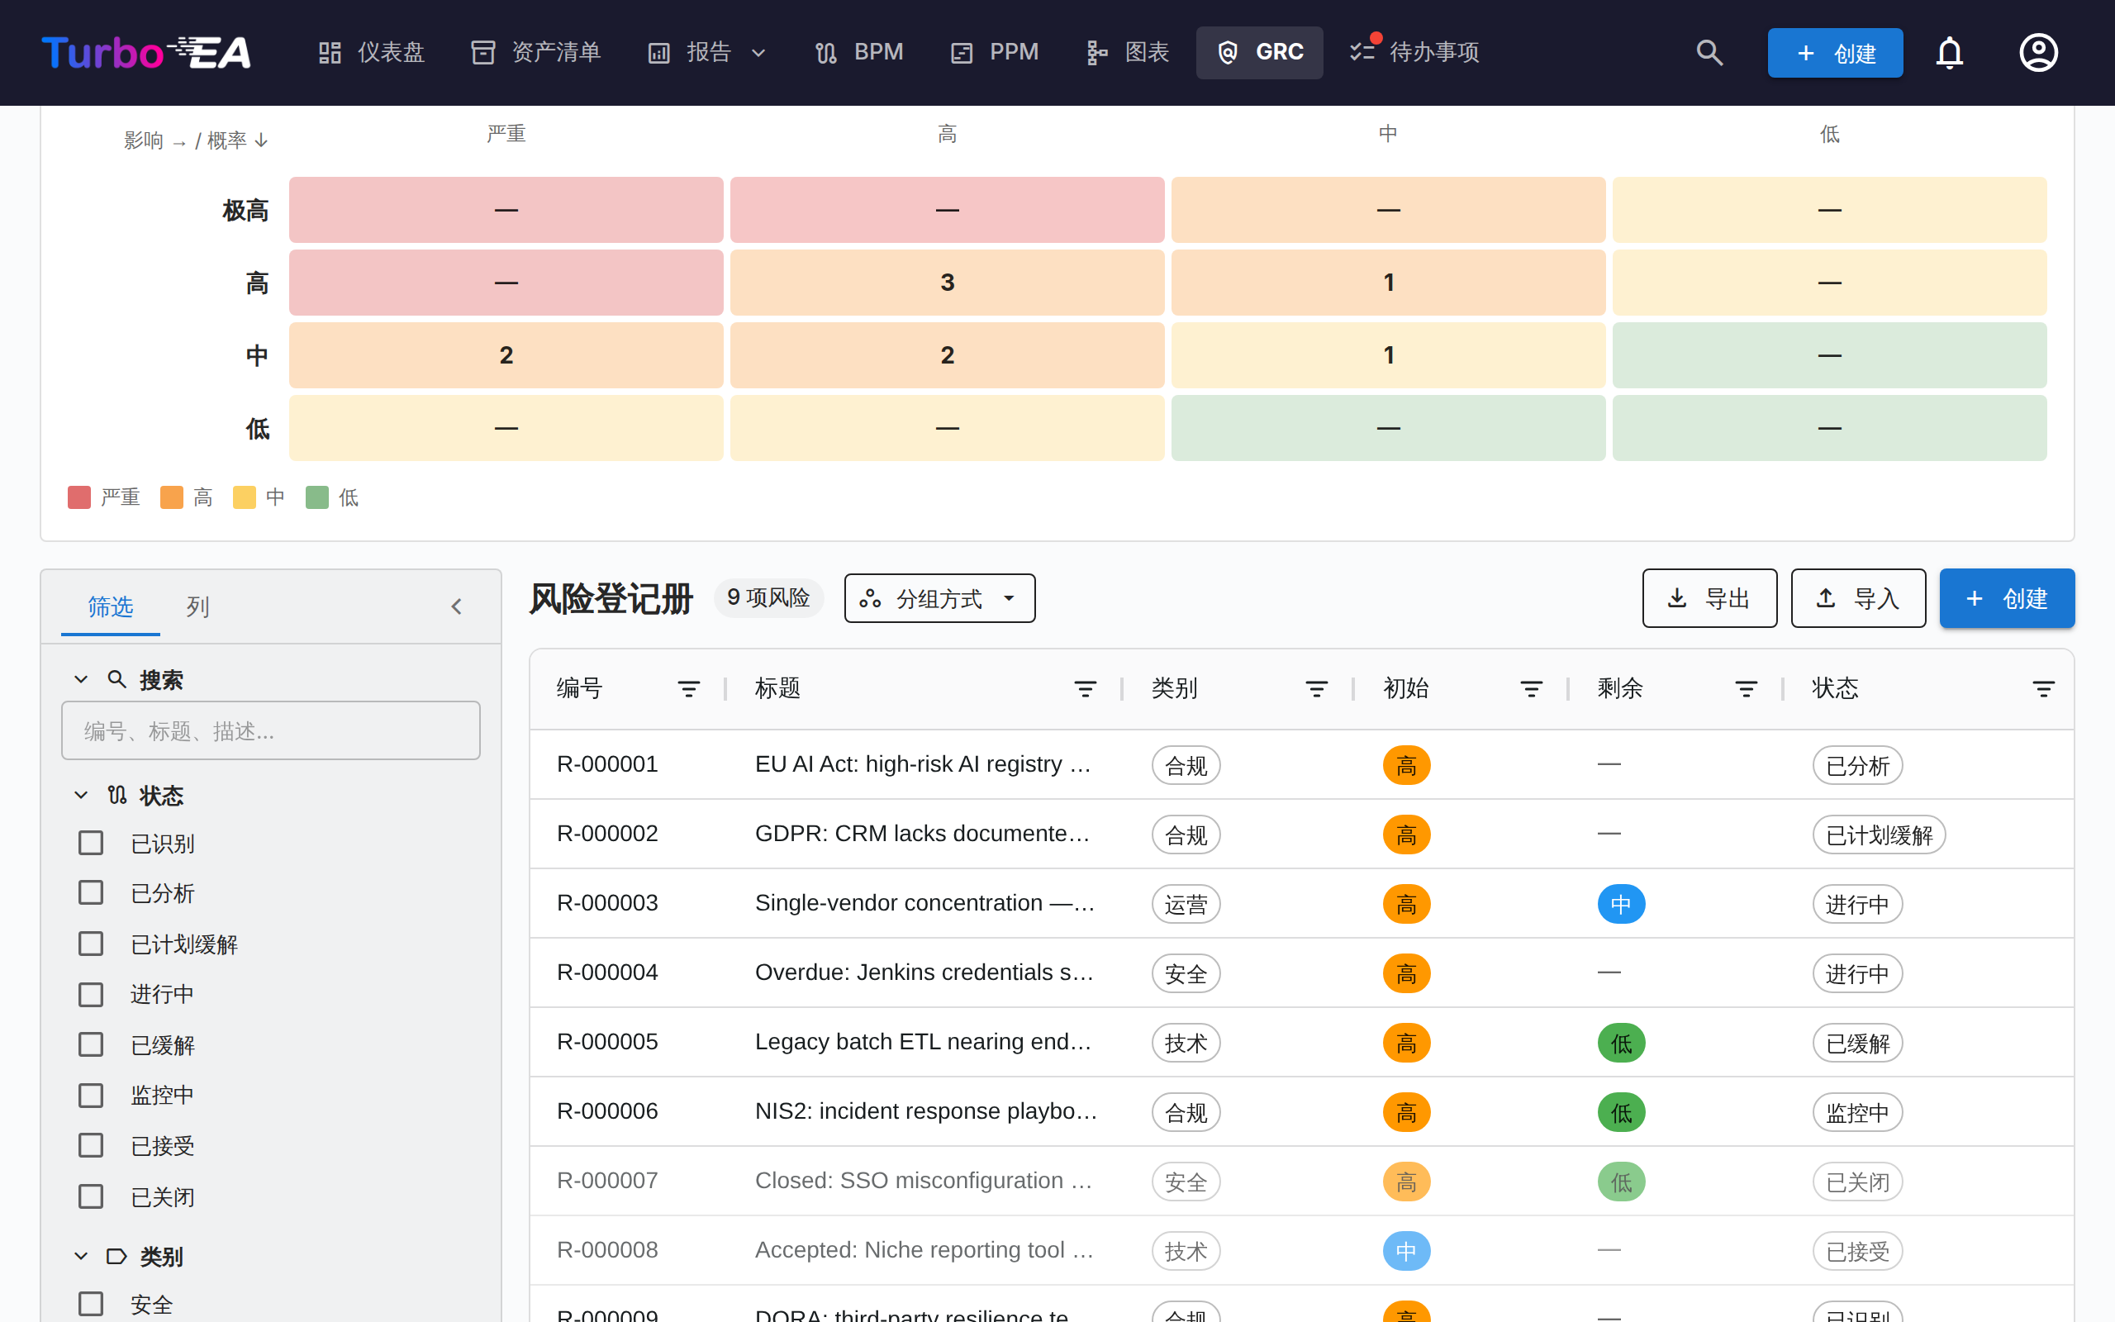Screen dimensions: 2115x1322
Task: Check the 进行中 status filter
Action: coord(91,994)
